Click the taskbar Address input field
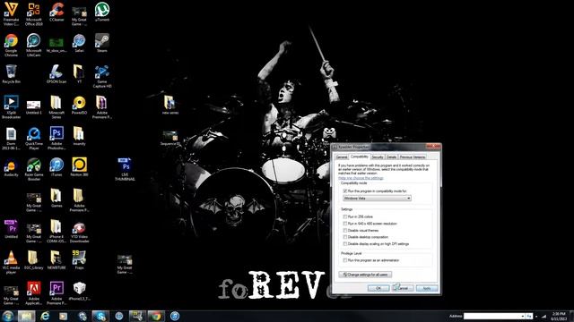Image resolution: width=574 pixels, height=322 pixels. pos(491,316)
